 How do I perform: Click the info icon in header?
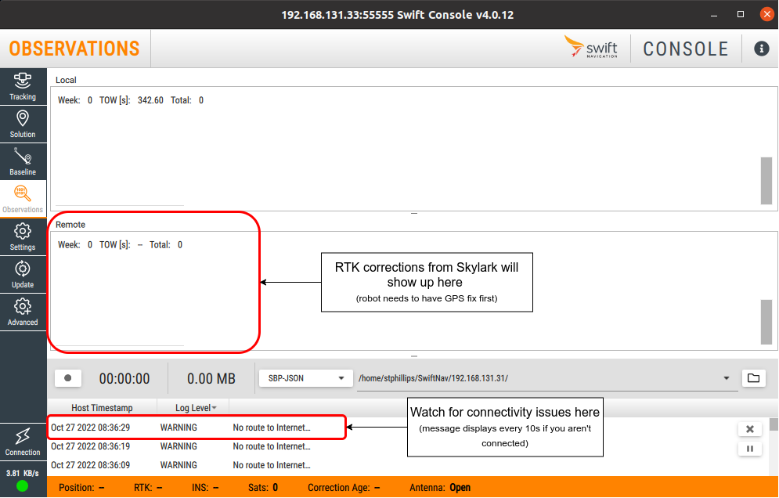761,49
